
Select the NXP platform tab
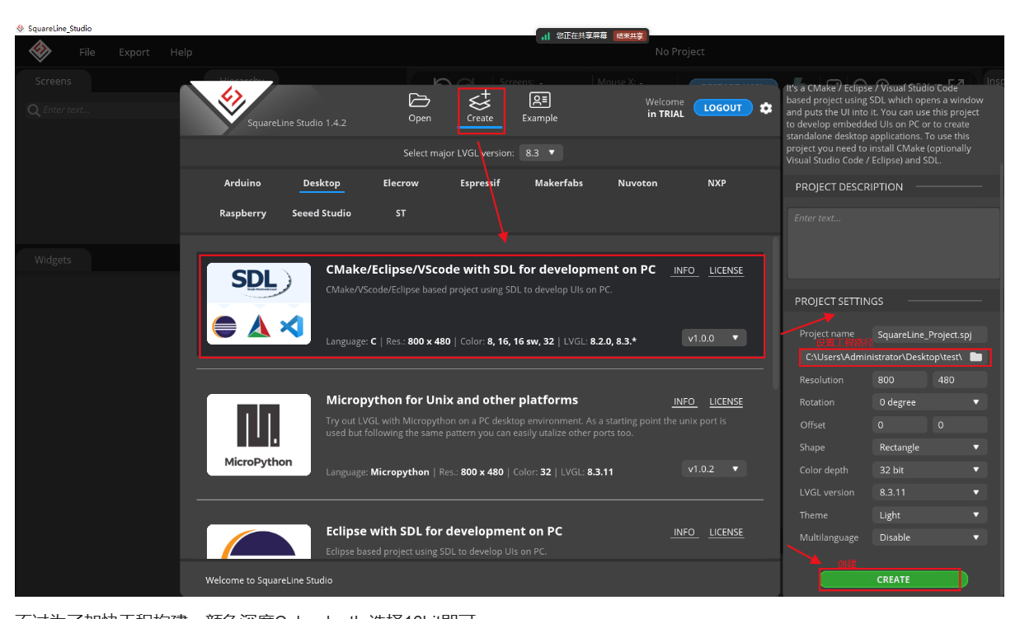[x=717, y=183]
